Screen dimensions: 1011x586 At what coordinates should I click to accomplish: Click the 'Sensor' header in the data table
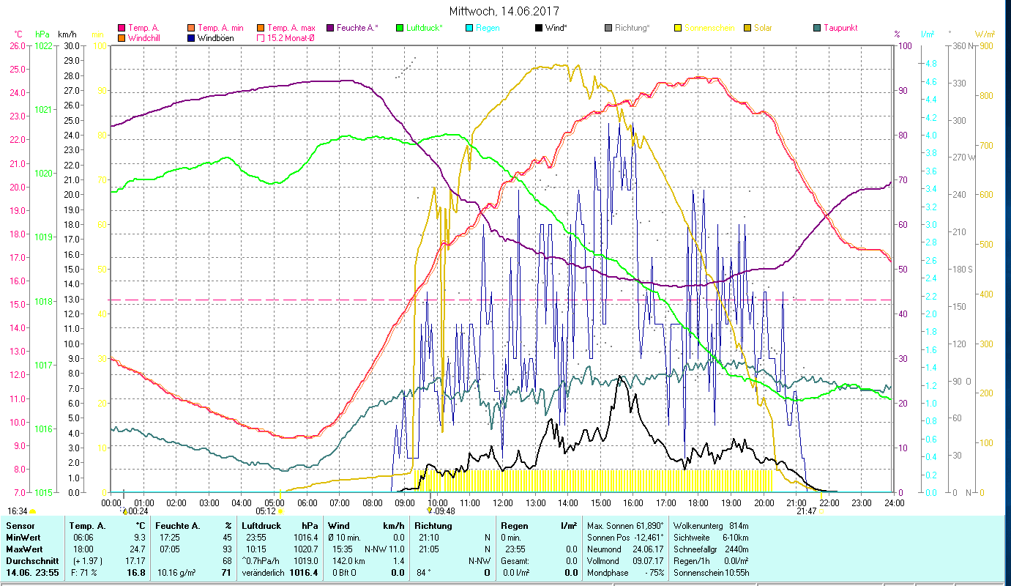(19, 526)
